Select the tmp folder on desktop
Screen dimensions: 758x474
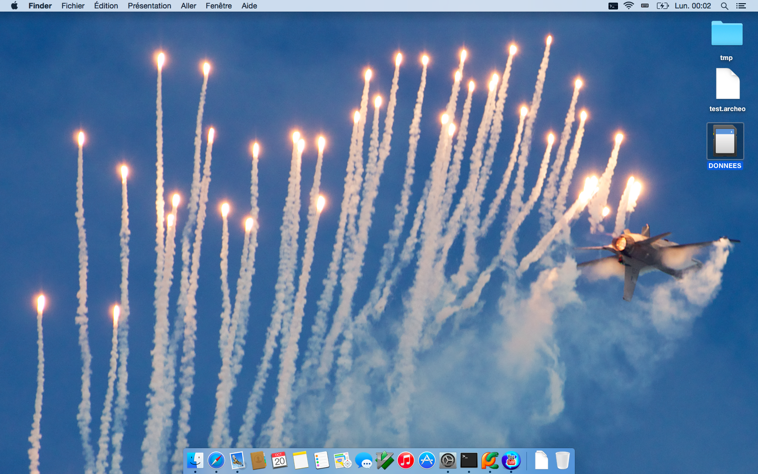(726, 34)
